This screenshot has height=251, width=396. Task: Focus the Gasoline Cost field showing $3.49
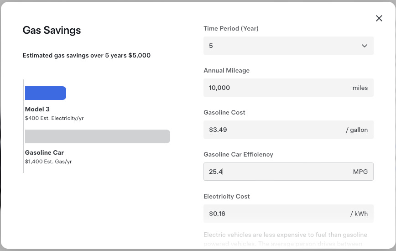[274, 130]
